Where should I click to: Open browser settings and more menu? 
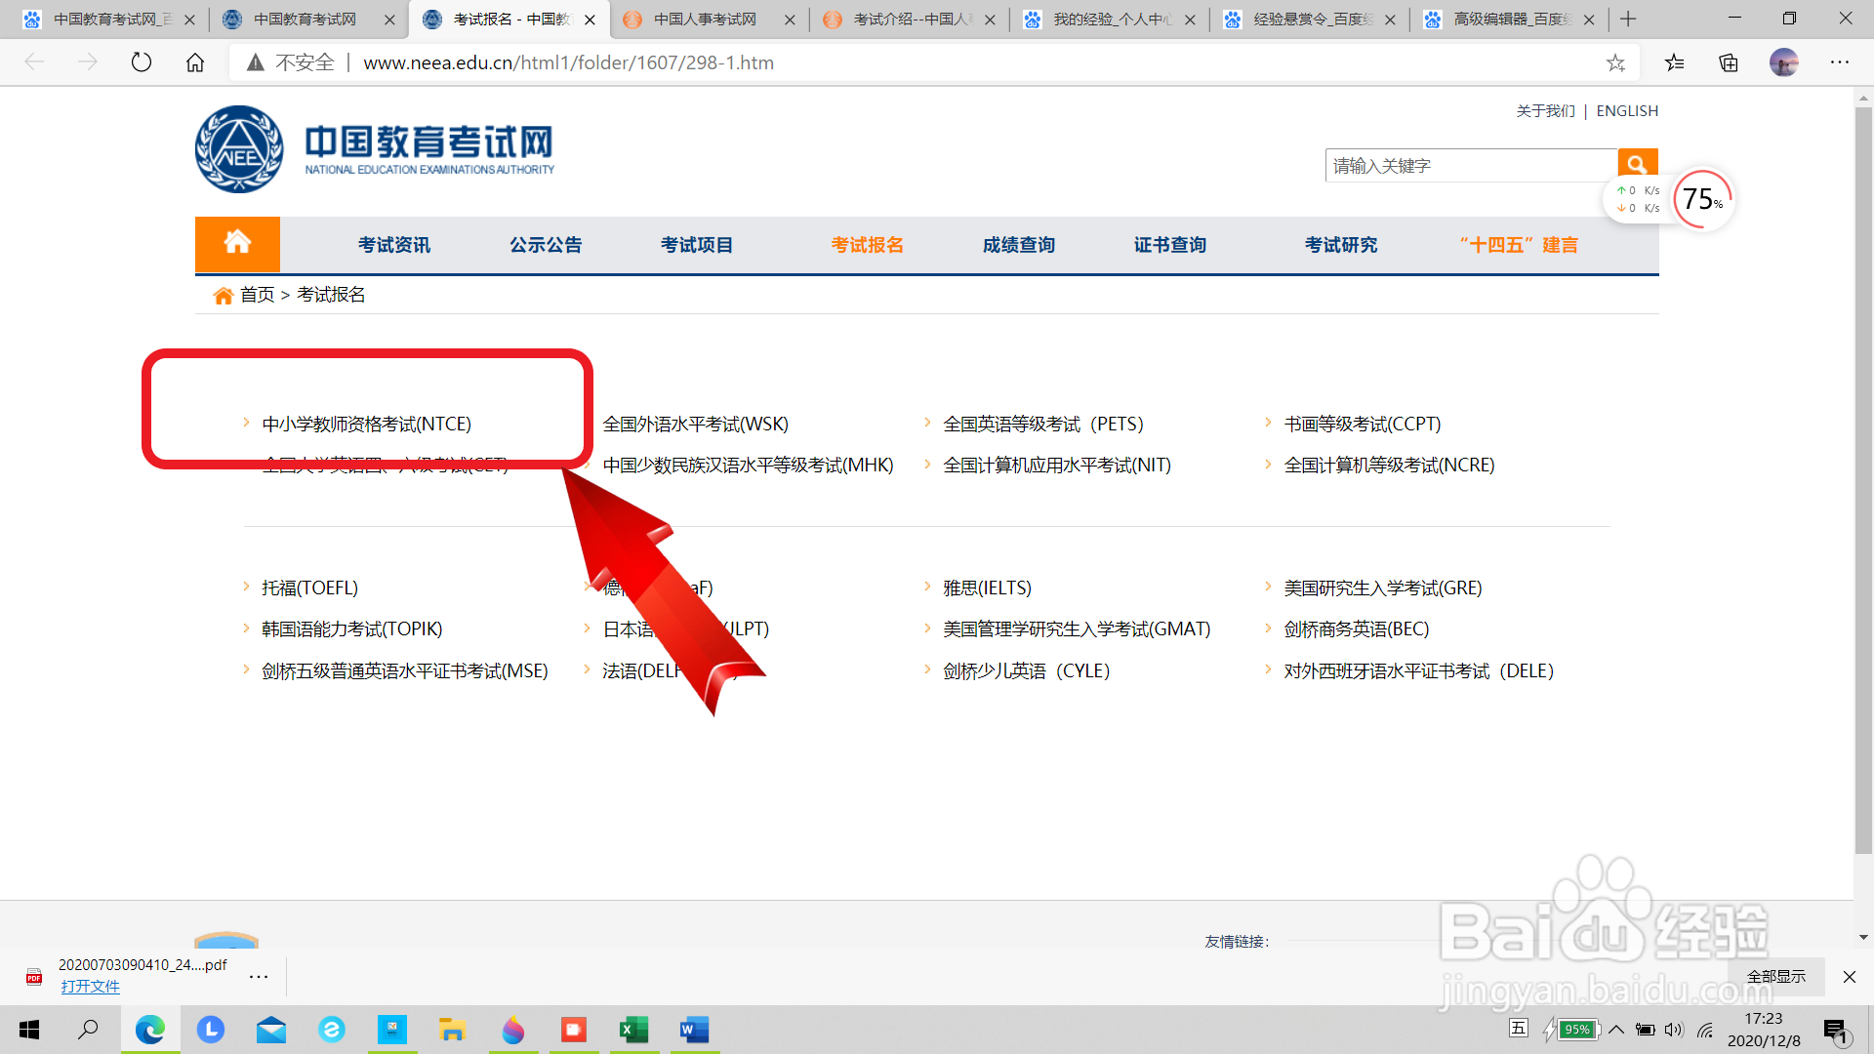pos(1840,62)
